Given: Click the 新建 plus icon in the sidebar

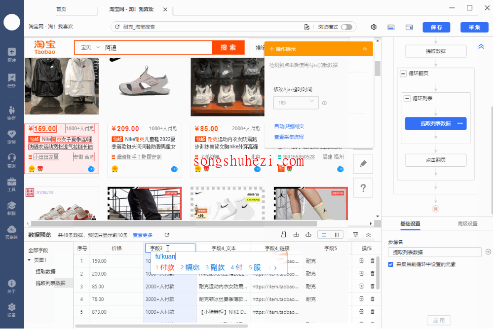Looking at the screenshot, I should click(x=12, y=52).
